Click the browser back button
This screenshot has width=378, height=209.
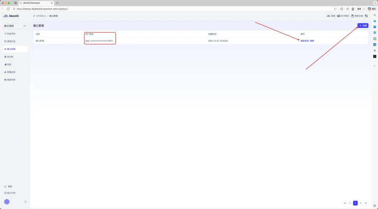pos(3,9)
